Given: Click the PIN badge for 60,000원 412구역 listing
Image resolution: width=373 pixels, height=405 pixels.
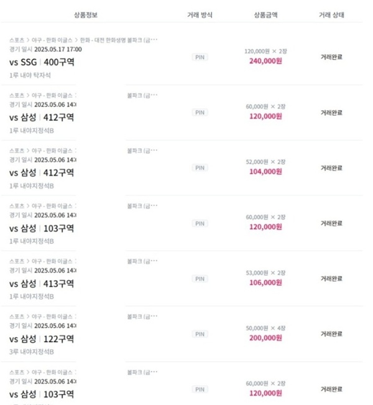Looking at the screenshot, I should coord(200,113).
